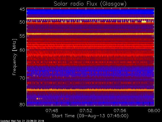
Task: Click the white-yellow band near 49 MHz
Action: point(90,18)
